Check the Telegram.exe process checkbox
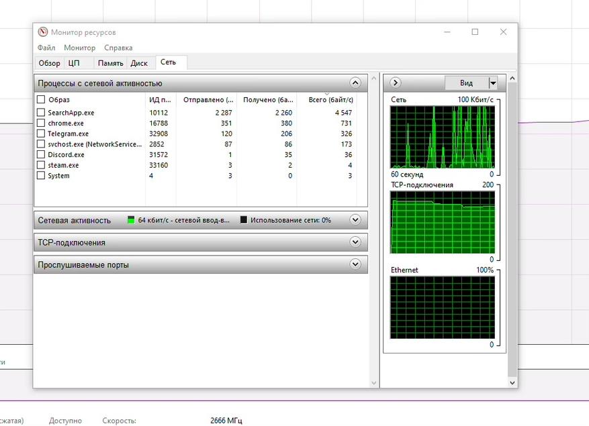The width and height of the screenshot is (589, 426). (x=41, y=134)
